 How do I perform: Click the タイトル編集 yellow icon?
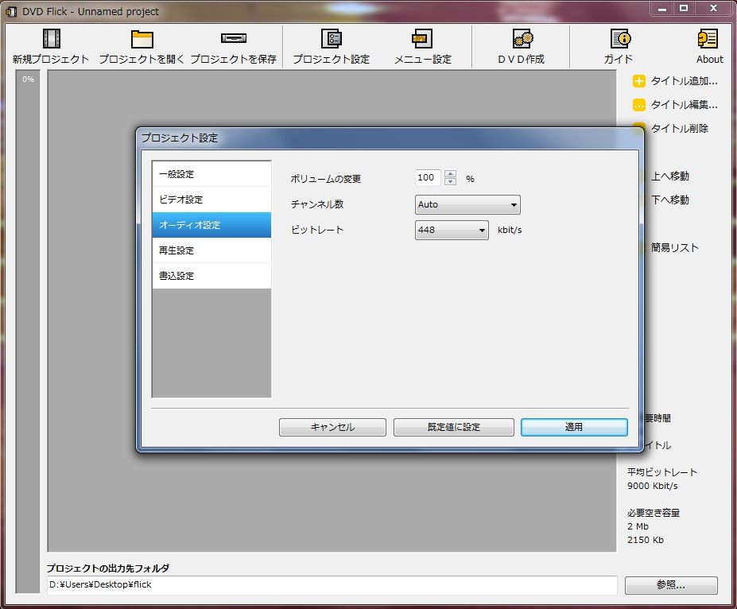tap(638, 105)
